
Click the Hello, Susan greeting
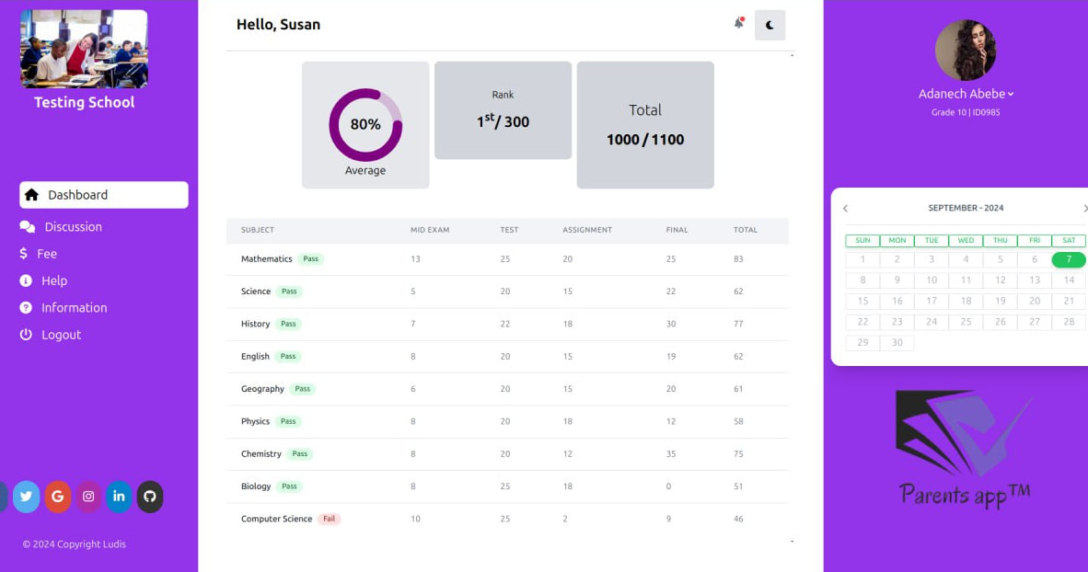click(278, 24)
